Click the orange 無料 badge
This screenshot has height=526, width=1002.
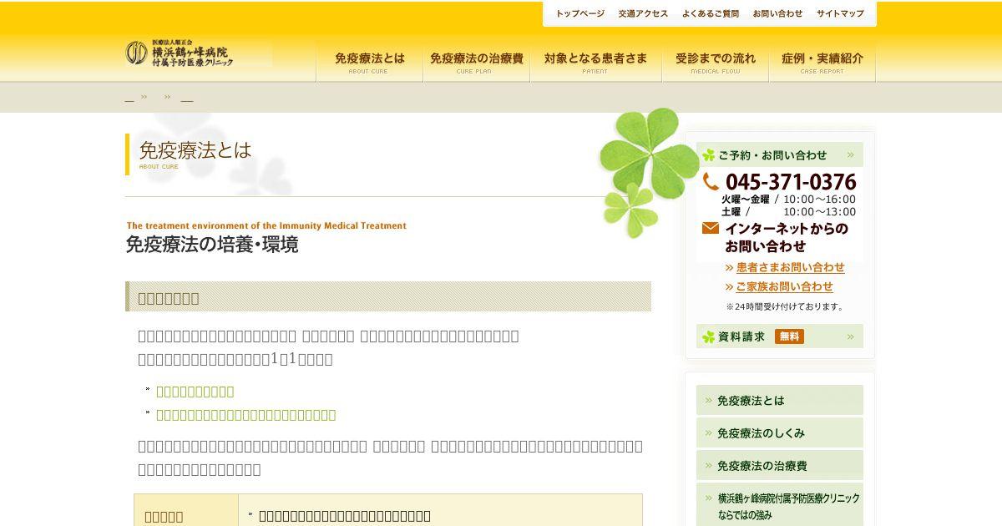click(x=789, y=336)
